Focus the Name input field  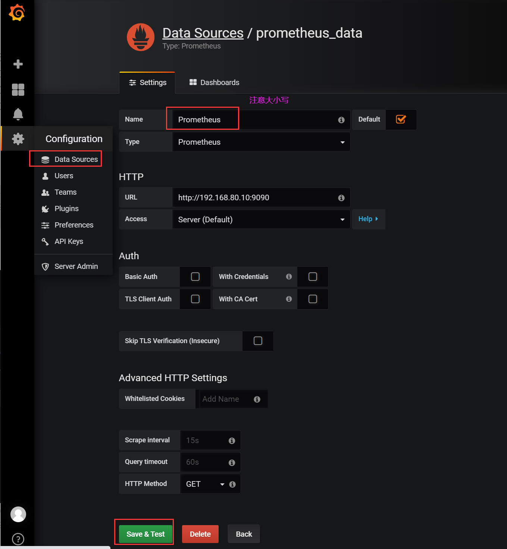[261, 120]
